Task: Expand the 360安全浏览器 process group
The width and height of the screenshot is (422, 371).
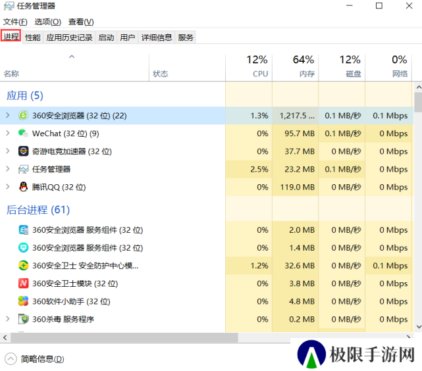Action: 8,116
